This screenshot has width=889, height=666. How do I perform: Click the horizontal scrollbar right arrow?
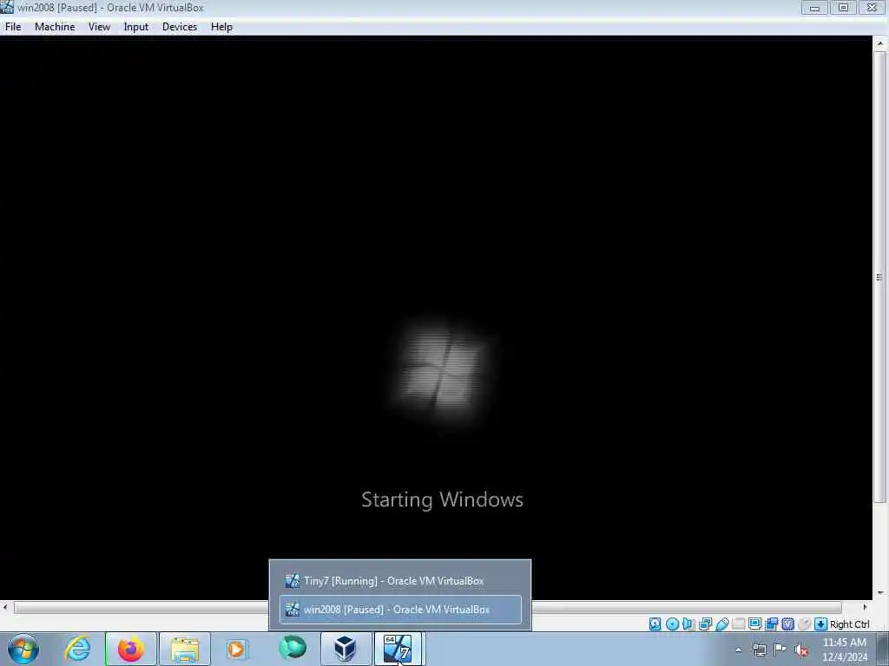(865, 607)
